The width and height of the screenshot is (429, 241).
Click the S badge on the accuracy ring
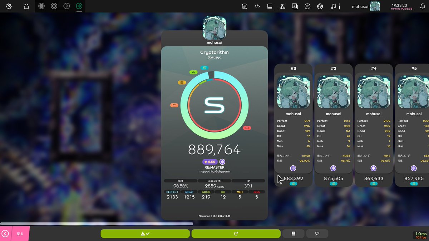(x=204, y=67)
